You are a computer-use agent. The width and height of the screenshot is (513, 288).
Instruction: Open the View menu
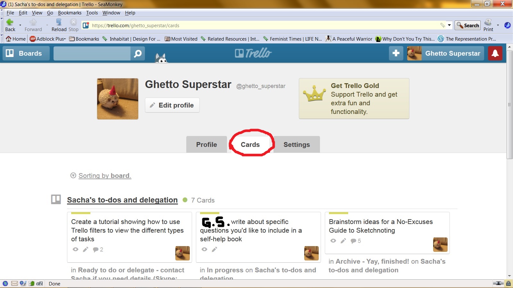pos(37,13)
